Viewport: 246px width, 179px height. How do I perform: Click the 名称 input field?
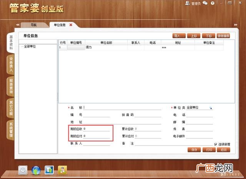pos(122,108)
